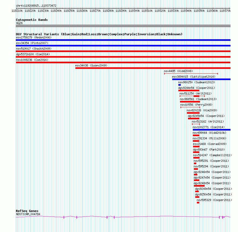The height and width of the screenshot is (232, 238).
Task: Click the 119300k ruler position
Action: coord(134,11)
